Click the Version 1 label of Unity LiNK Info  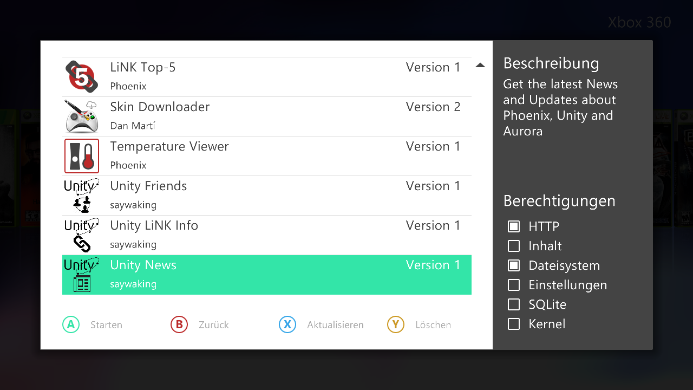(433, 225)
